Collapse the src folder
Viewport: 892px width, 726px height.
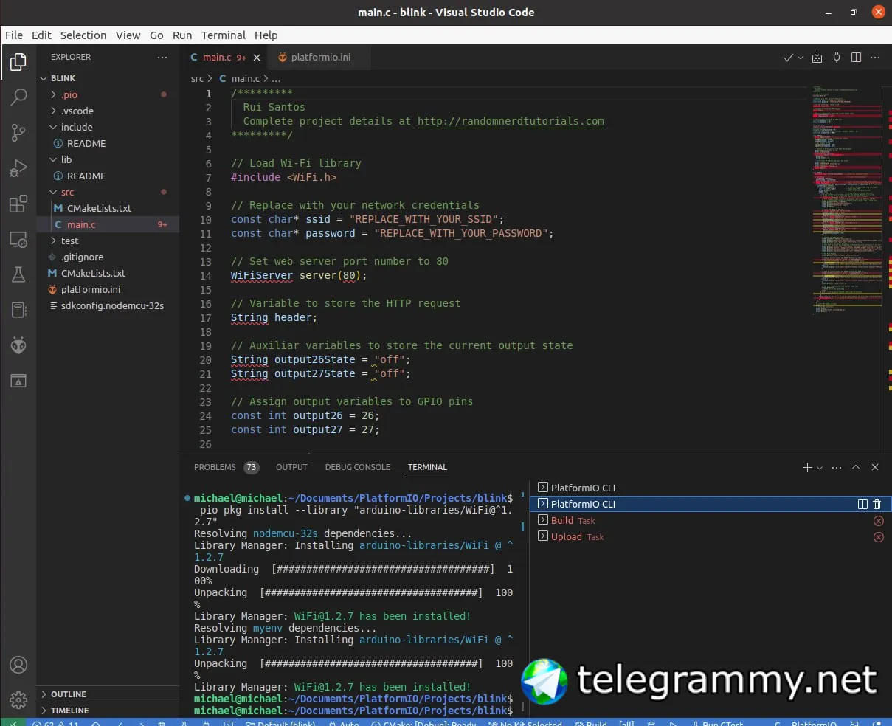(x=67, y=192)
